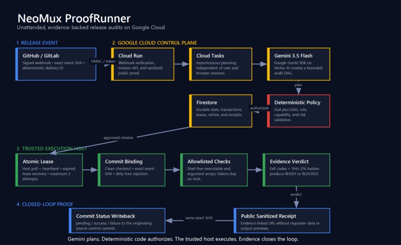Click the 'approved mission' connector label
This screenshot has width=401, height=245.
[x=118, y=138]
